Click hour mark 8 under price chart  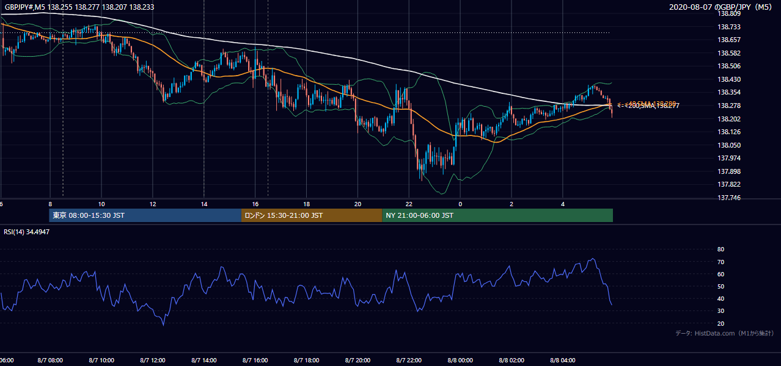tap(50, 204)
